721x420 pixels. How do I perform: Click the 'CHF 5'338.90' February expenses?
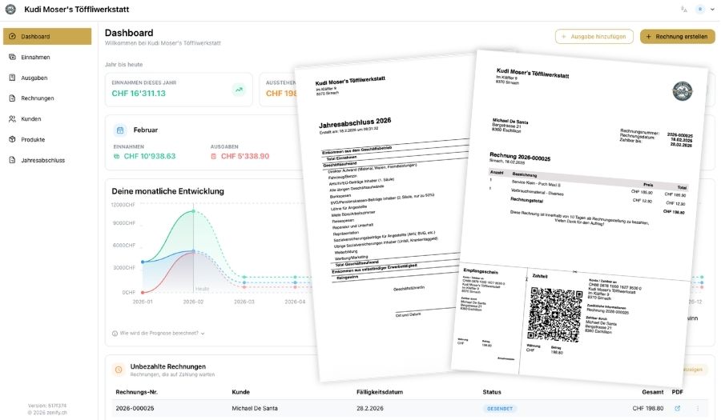pyautogui.click(x=245, y=156)
